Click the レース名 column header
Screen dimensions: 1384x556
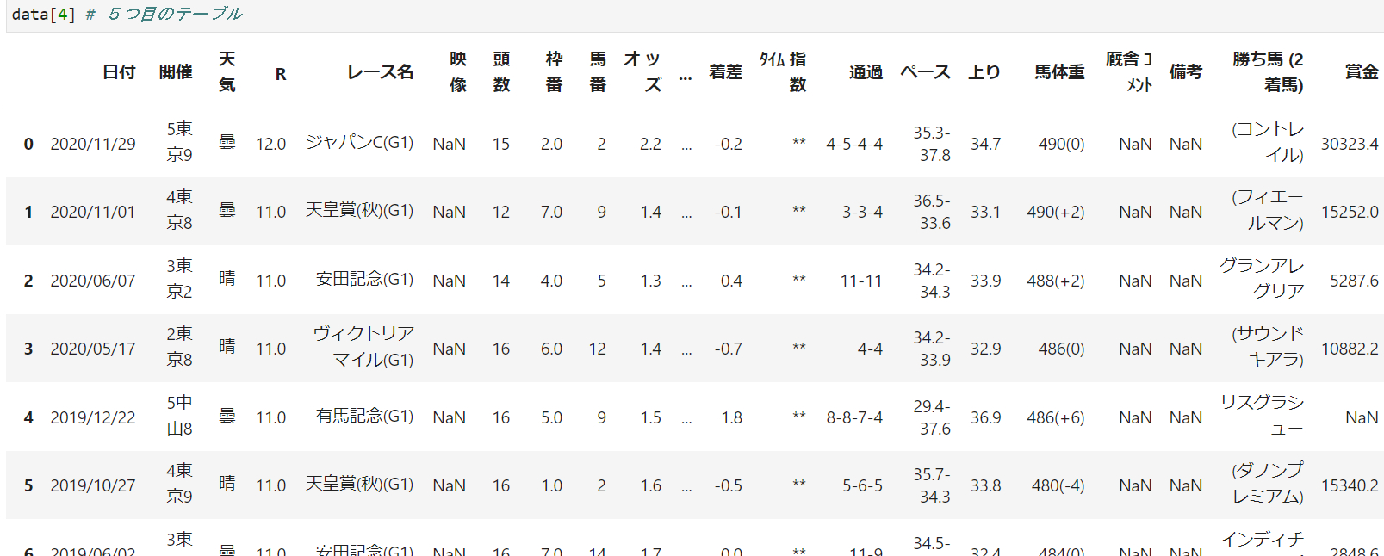(x=380, y=72)
